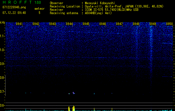Click the 0947 time marker
The image size is (175, 111).
[x=119, y=24]
